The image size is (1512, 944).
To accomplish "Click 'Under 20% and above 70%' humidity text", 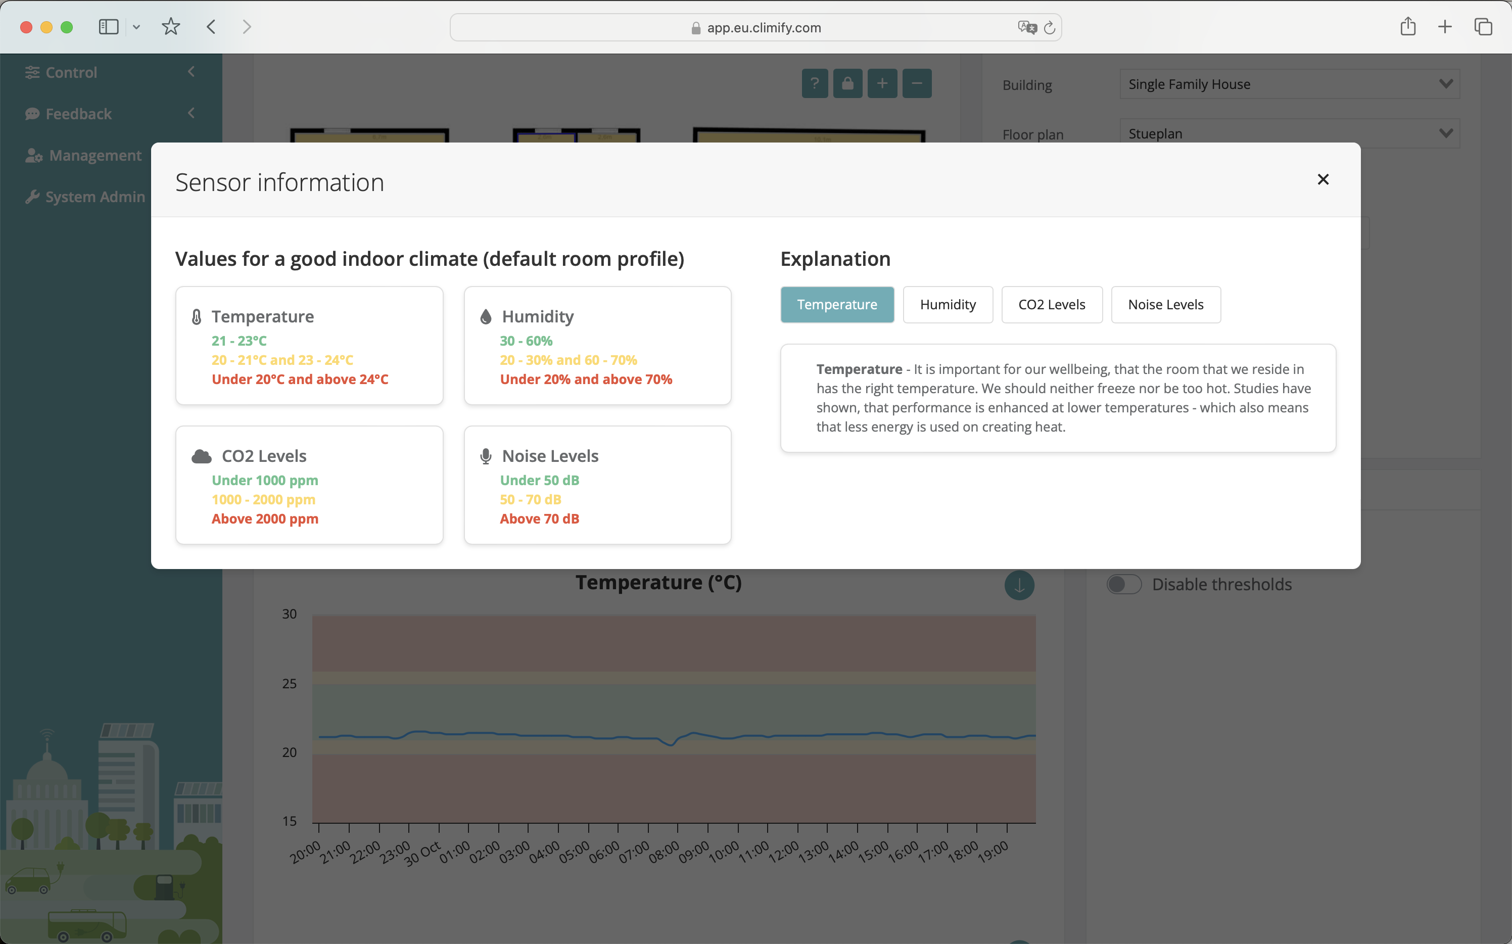I will (x=586, y=380).
